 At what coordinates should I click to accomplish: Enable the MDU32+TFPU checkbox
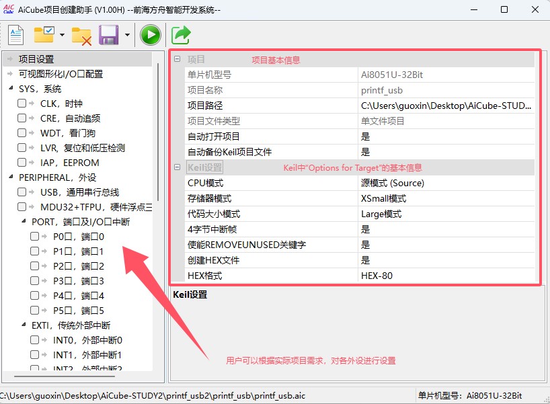[x=22, y=206]
